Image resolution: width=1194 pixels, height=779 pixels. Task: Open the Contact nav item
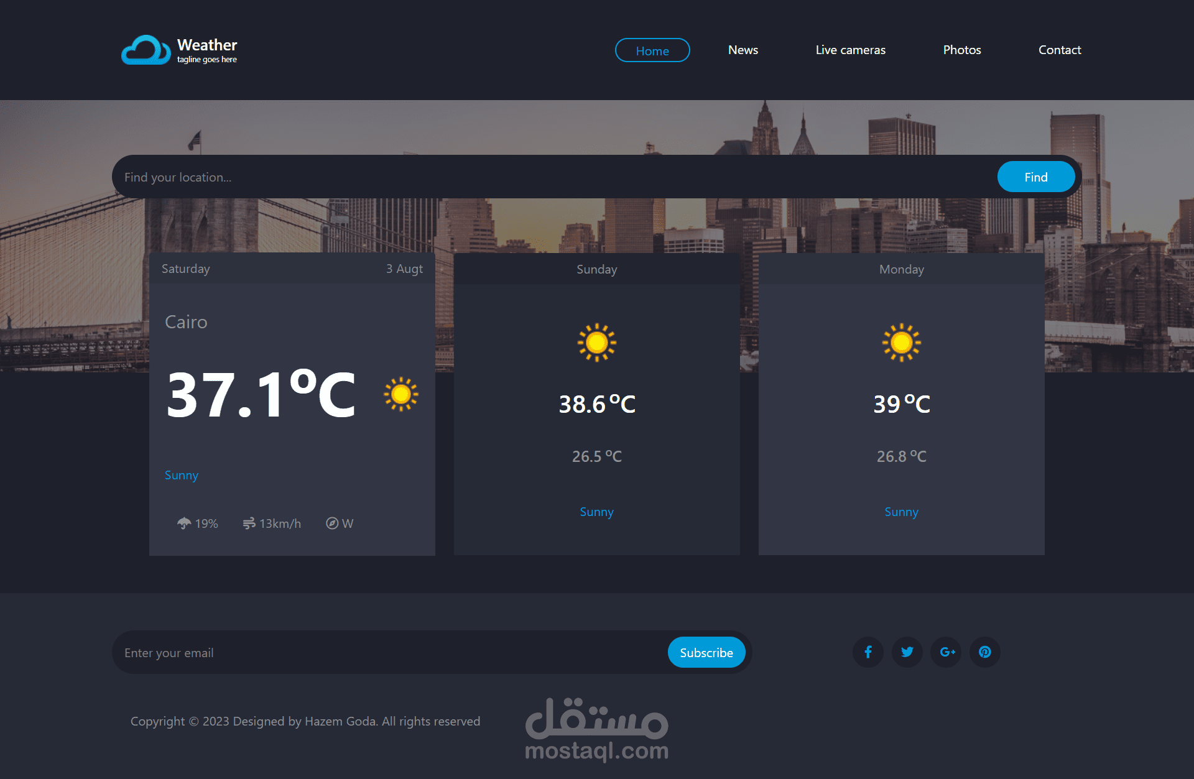tap(1060, 50)
